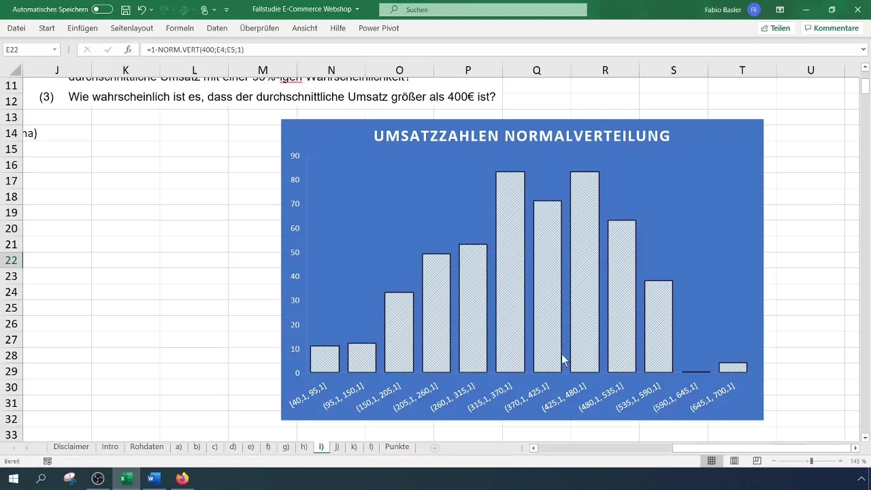Switch to Page Break Preview icon

(757, 461)
